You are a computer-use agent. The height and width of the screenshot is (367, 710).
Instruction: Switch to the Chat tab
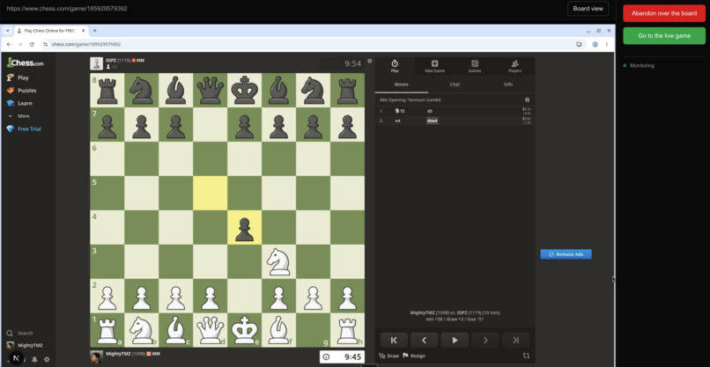coord(455,84)
